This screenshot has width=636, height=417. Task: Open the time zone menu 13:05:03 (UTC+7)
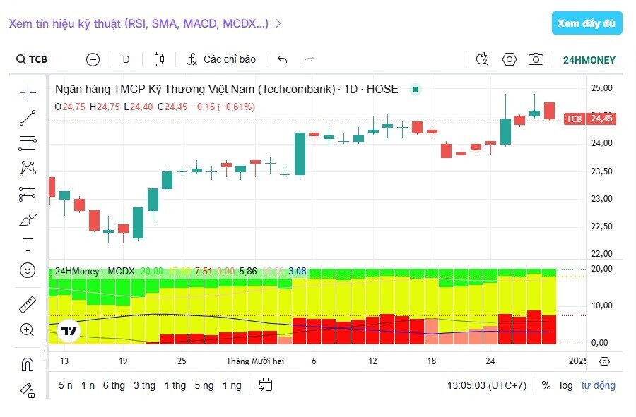pyautogui.click(x=487, y=385)
